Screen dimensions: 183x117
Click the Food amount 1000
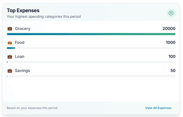(170, 43)
